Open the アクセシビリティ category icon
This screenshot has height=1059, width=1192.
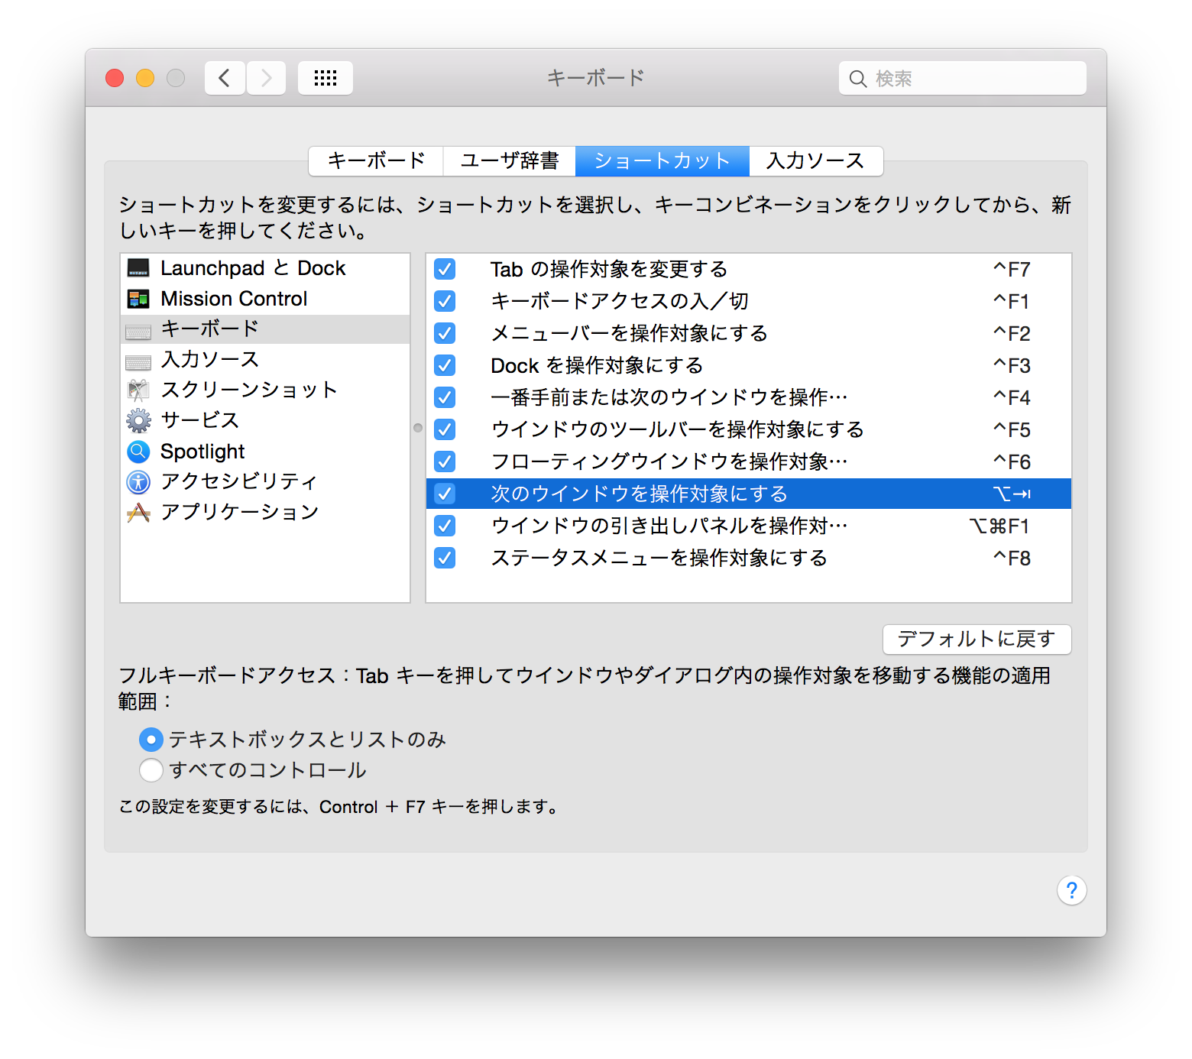click(138, 482)
